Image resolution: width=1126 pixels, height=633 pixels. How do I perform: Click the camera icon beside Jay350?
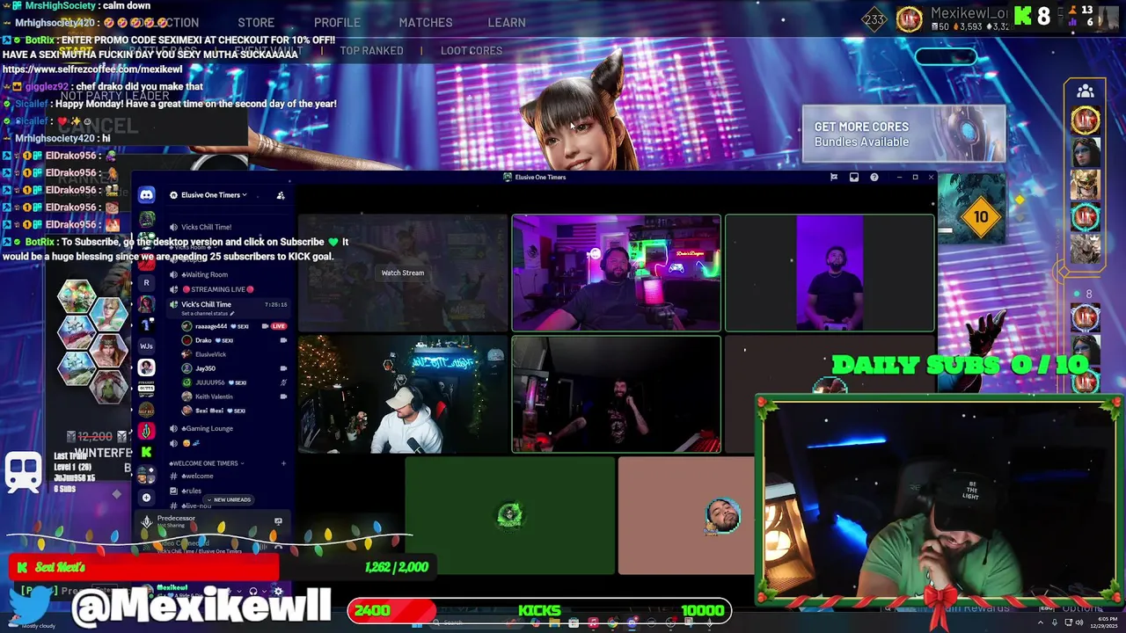(282, 368)
